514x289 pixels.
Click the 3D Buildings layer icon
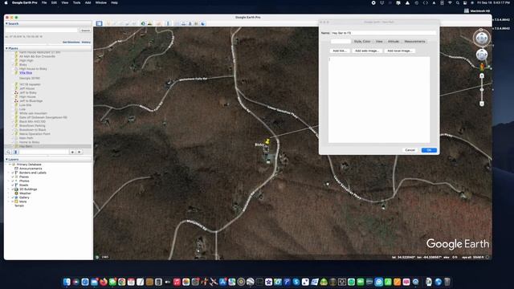[16, 189]
